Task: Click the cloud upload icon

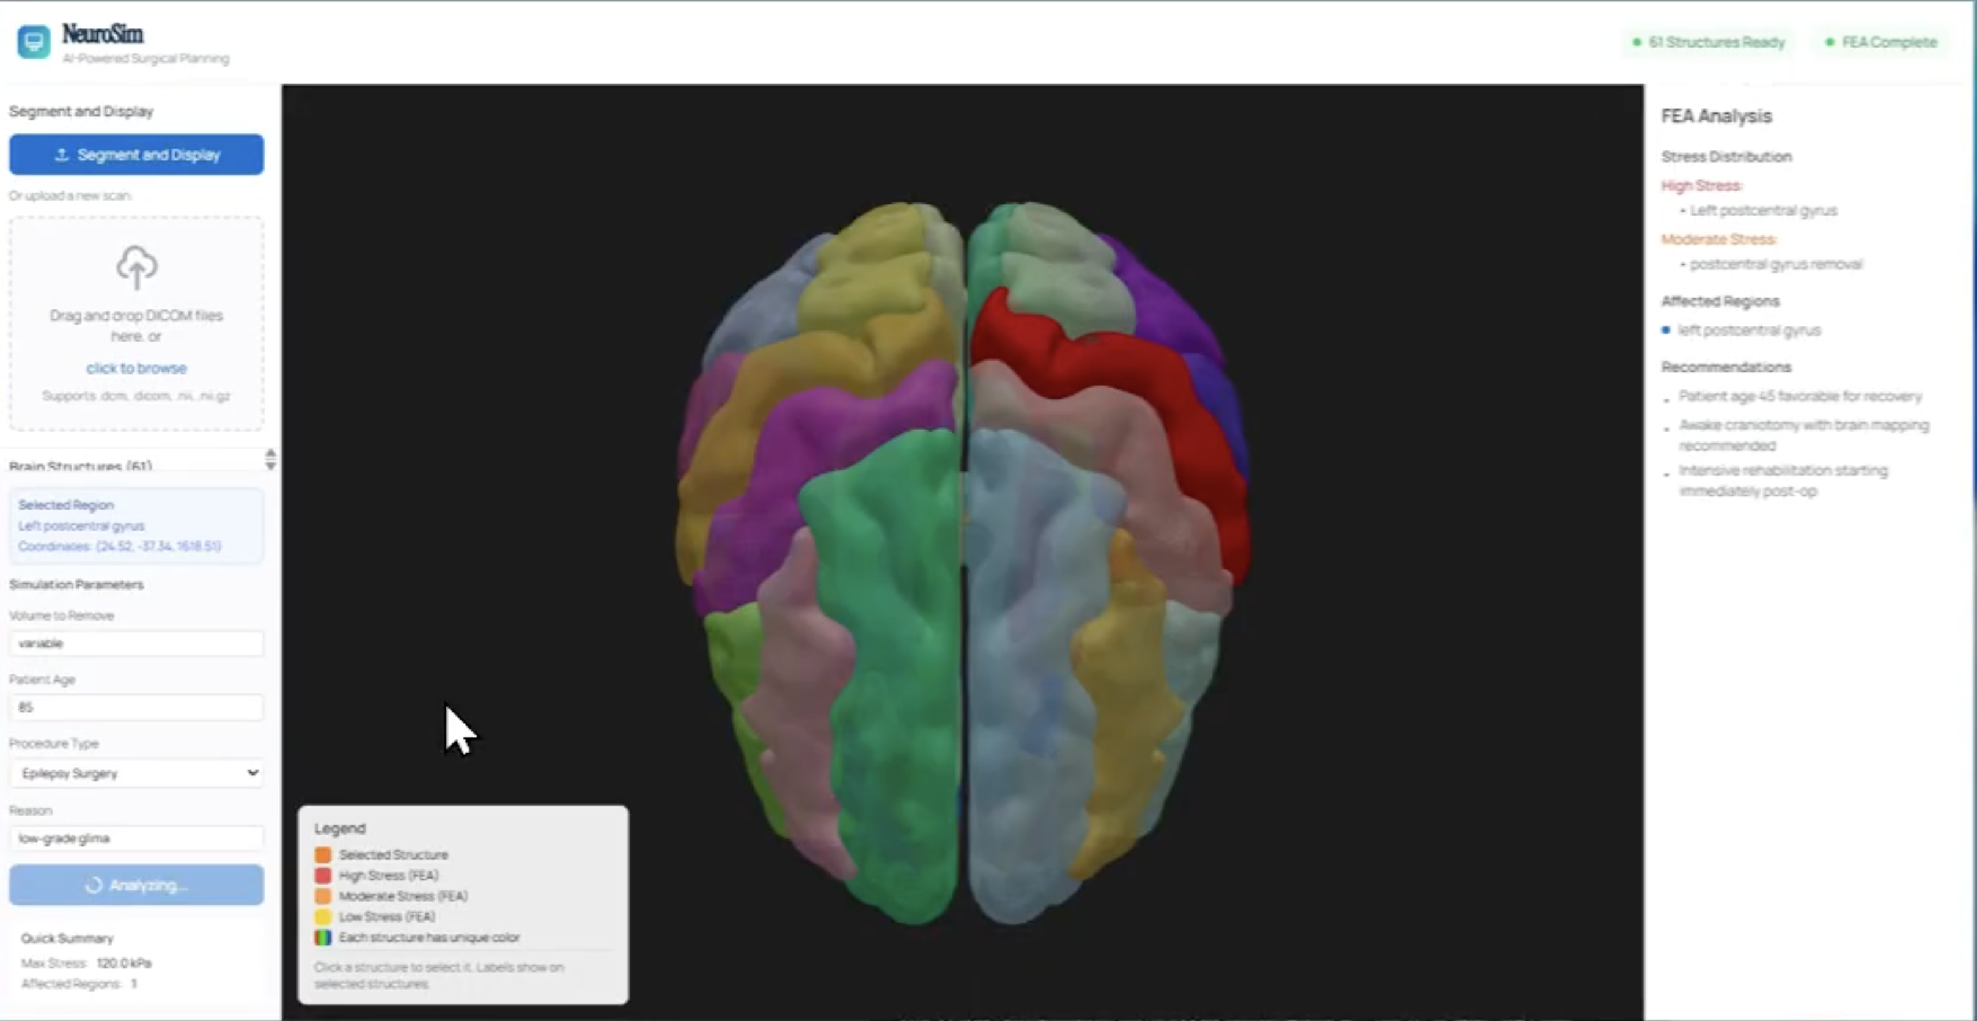Action: point(136,267)
